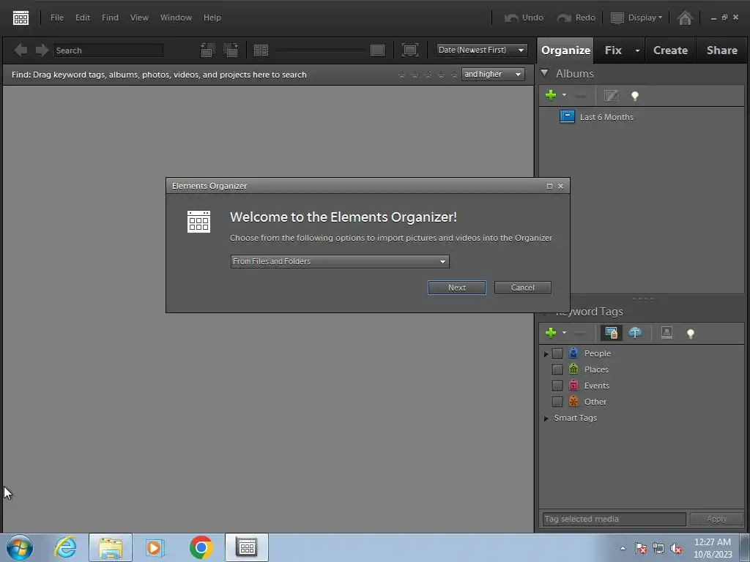The image size is (750, 562).
Task: Open the full screen view icon
Action: pos(410,50)
